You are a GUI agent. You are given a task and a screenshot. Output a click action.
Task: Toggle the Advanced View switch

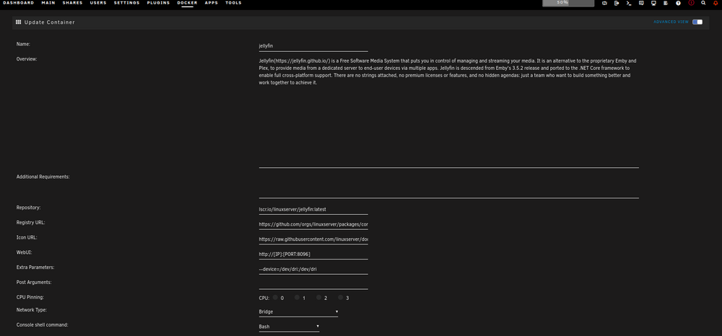697,22
